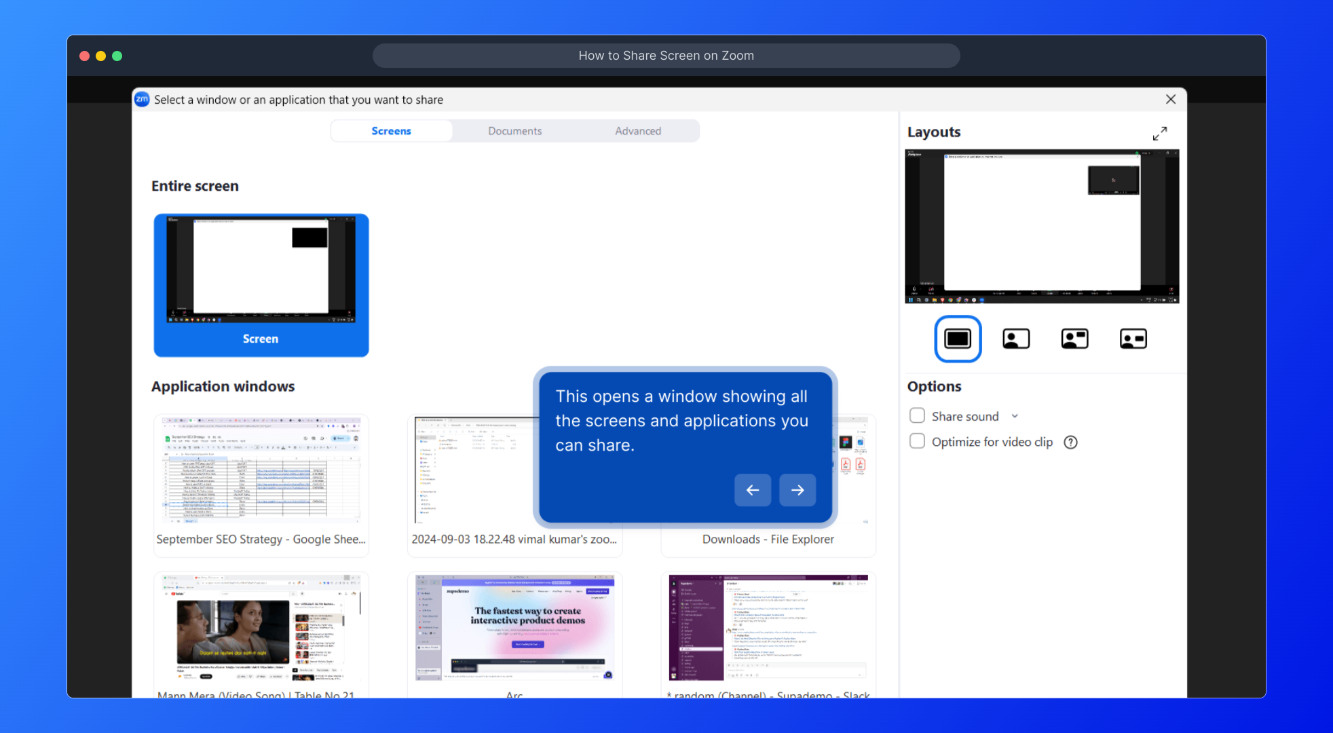This screenshot has height=733, width=1333.
Task: Open the Share sound dropdown arrow
Action: point(1015,416)
